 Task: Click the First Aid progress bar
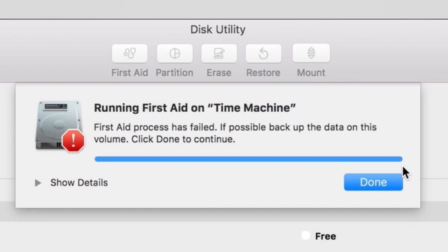pos(248,159)
